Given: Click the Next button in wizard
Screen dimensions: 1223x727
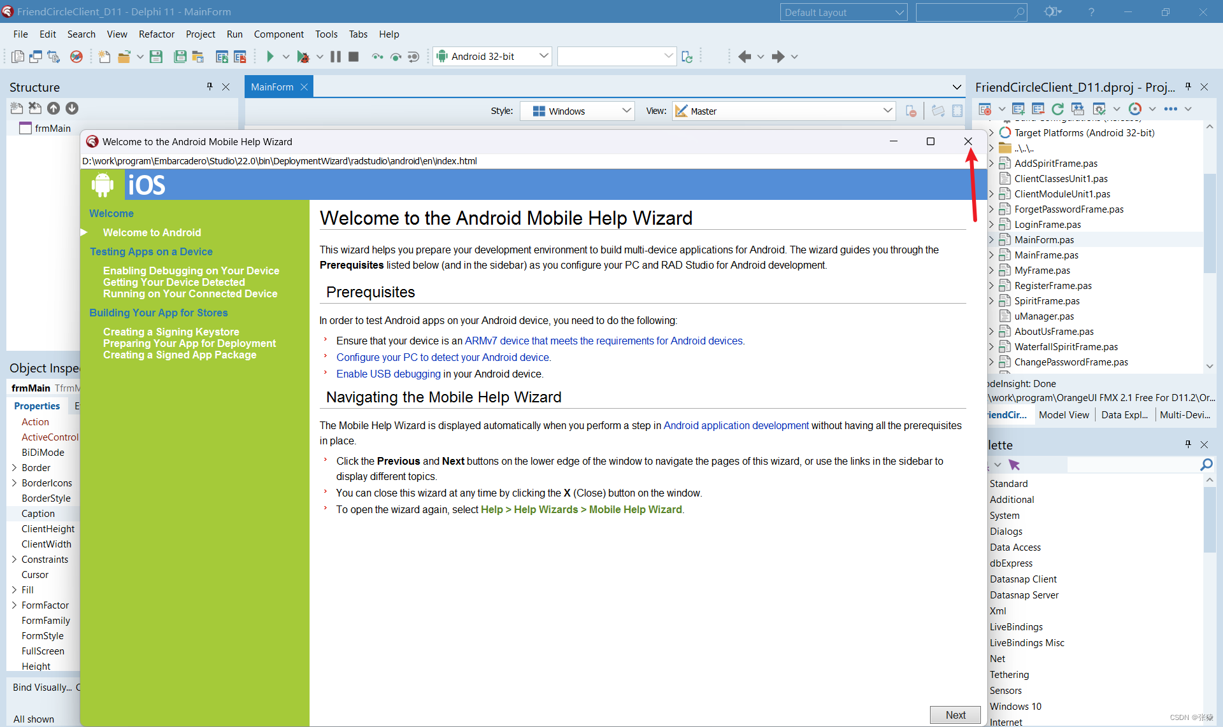Looking at the screenshot, I should point(955,715).
